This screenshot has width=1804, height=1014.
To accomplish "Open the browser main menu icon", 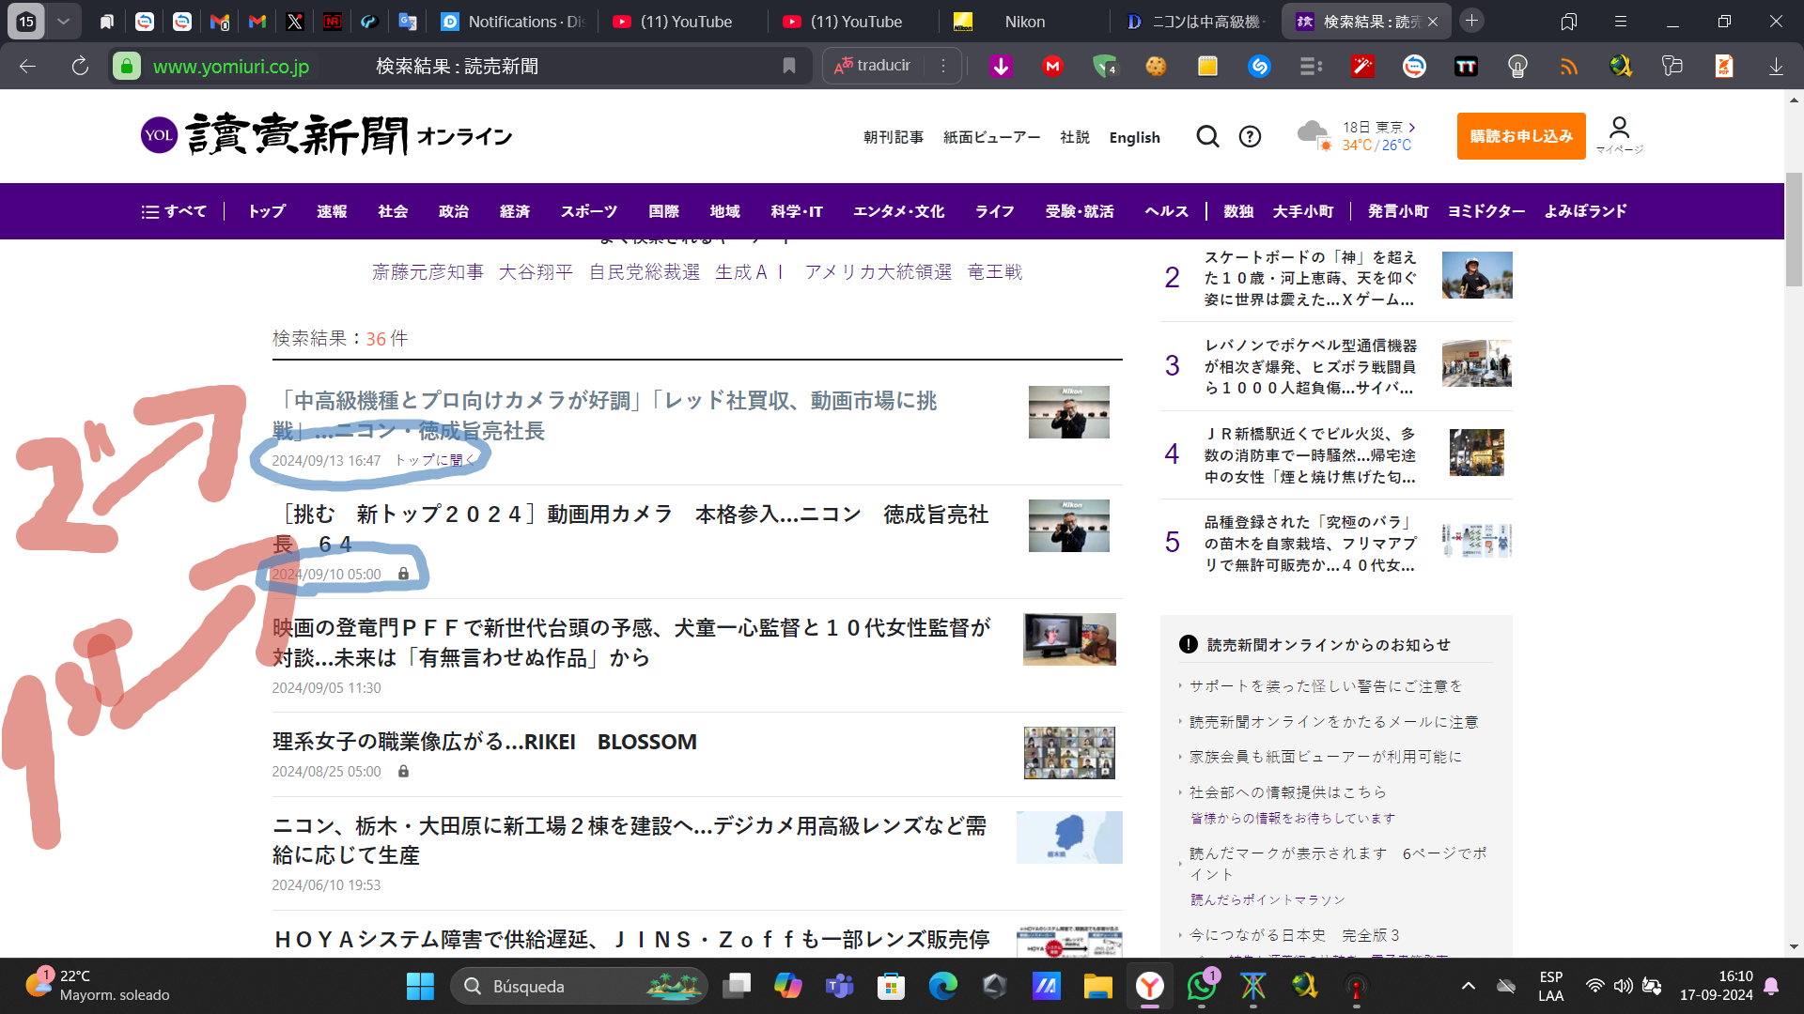I will tap(1621, 22).
